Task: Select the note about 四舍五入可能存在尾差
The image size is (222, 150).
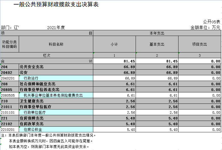Action: (x=51, y=141)
